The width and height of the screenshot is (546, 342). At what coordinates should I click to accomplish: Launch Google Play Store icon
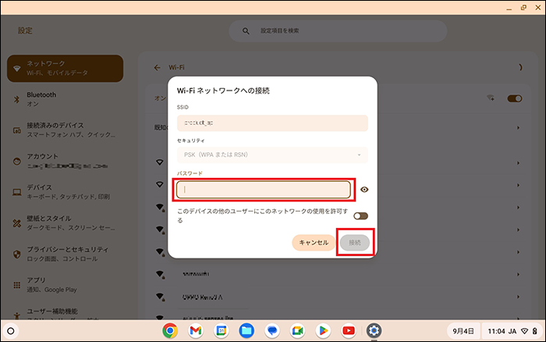click(x=323, y=330)
